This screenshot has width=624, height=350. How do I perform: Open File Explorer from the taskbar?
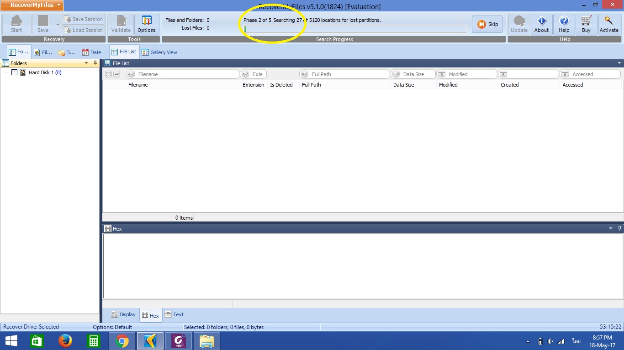[207, 341]
